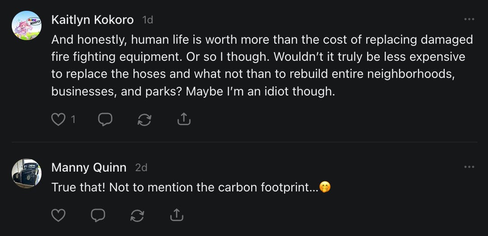Open more options for Kaitlyn's comment
Viewport: 488px width, 236px height.
[469, 19]
